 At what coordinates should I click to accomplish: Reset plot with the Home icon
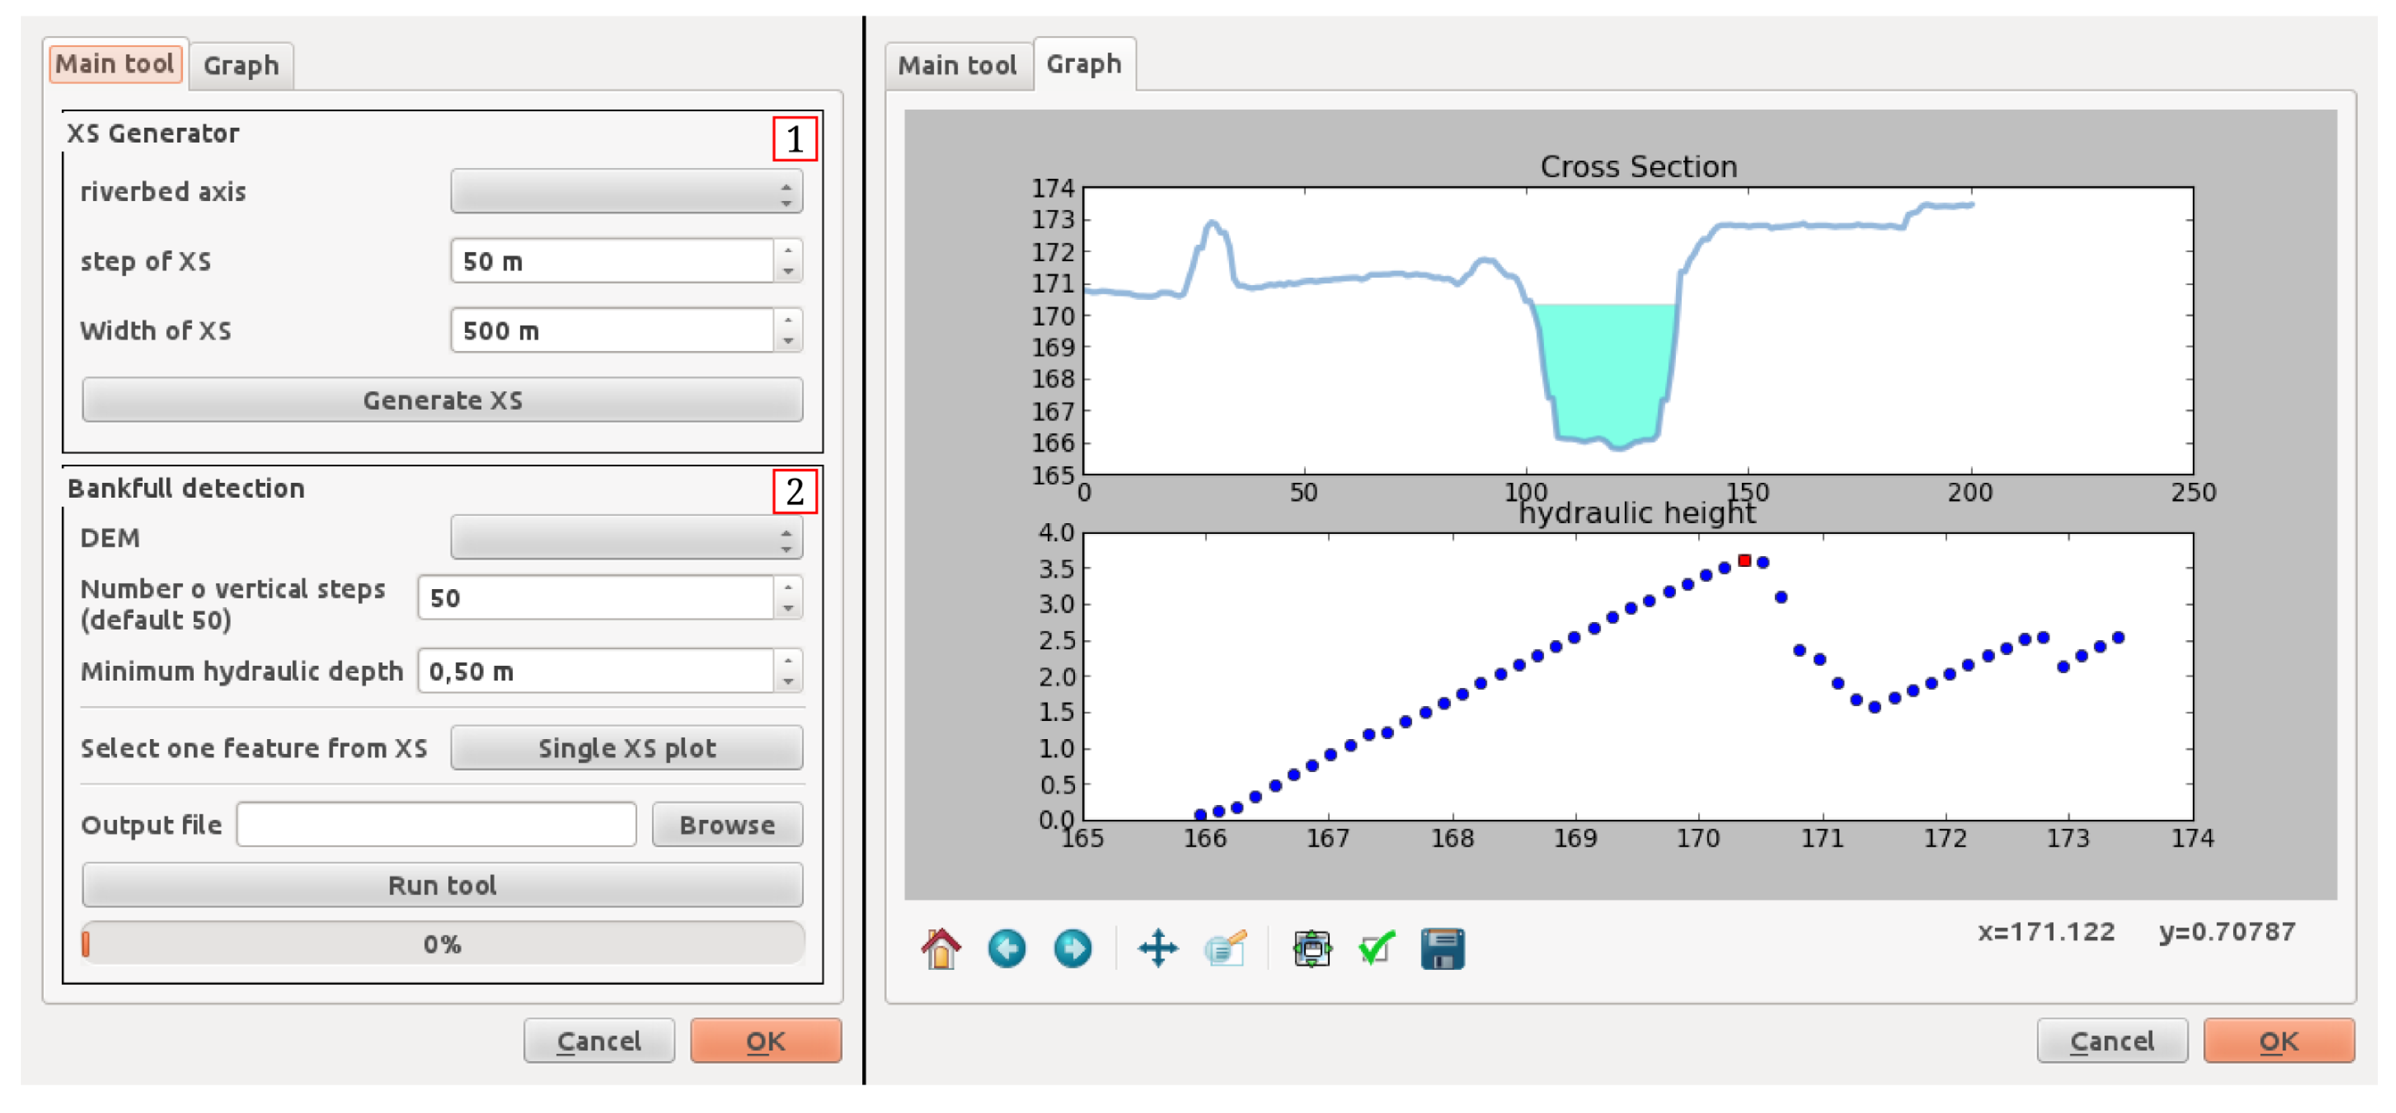pyautogui.click(x=940, y=948)
